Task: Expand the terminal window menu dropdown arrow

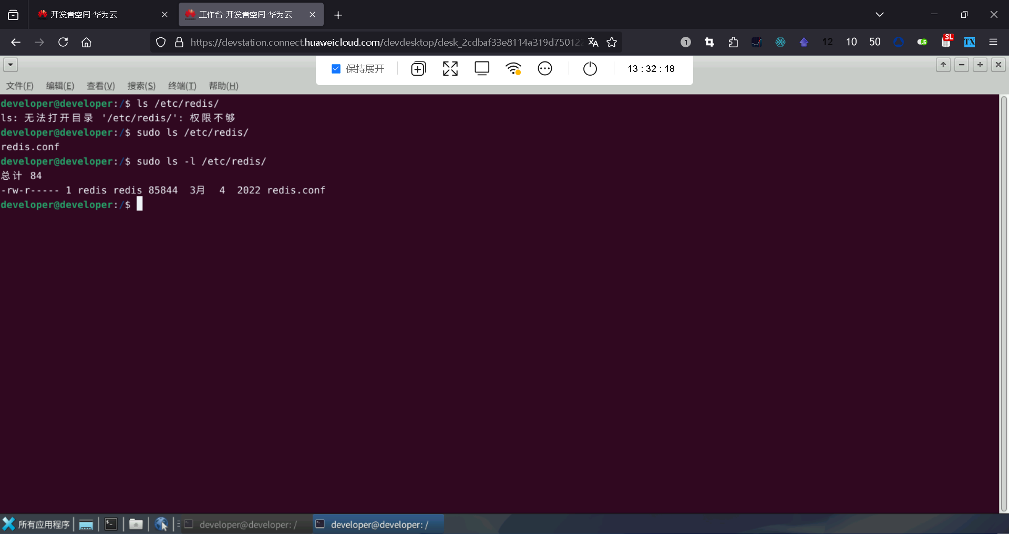Action: pos(11,65)
